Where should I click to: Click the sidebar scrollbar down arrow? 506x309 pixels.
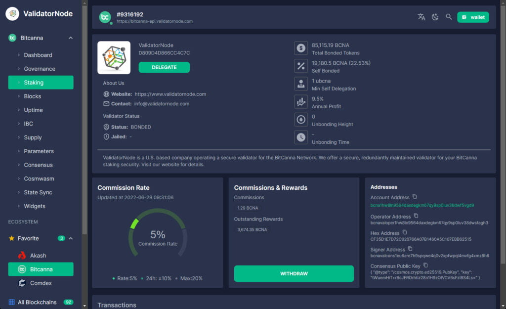point(84,306)
